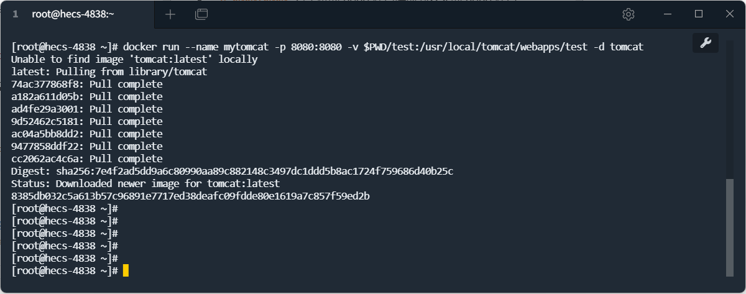Close the terminal window
The width and height of the screenshot is (746, 294).
[729, 14]
